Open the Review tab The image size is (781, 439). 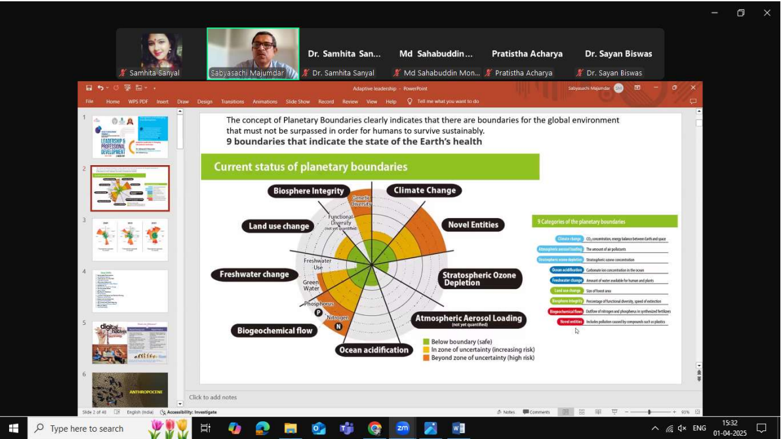point(350,102)
